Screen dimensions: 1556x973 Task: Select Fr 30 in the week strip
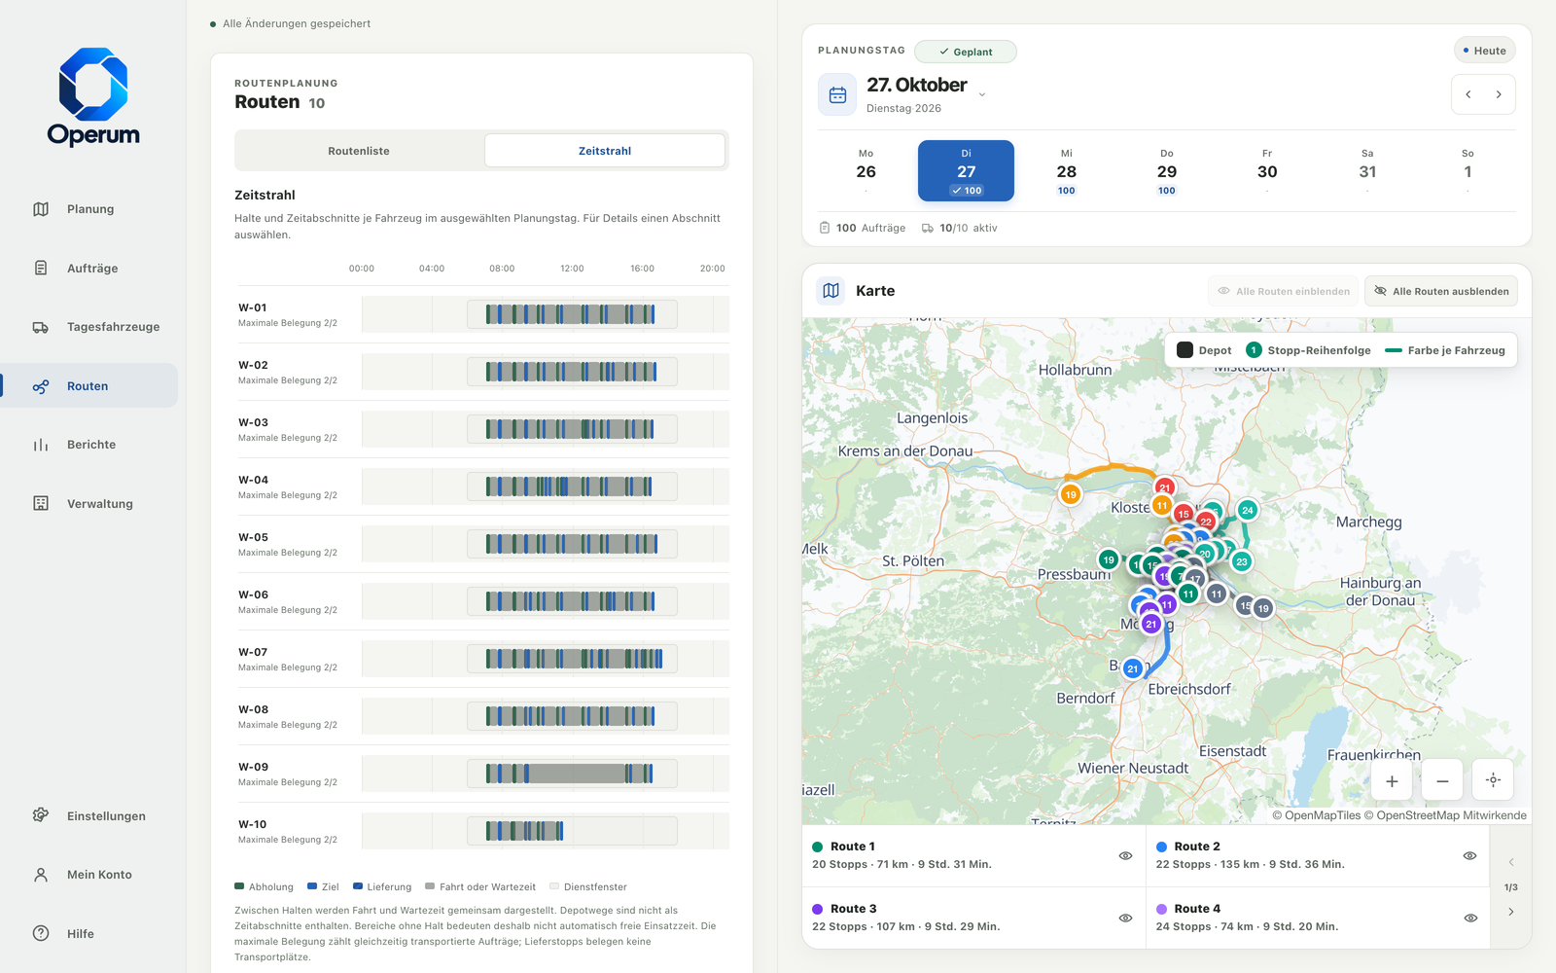pyautogui.click(x=1267, y=171)
